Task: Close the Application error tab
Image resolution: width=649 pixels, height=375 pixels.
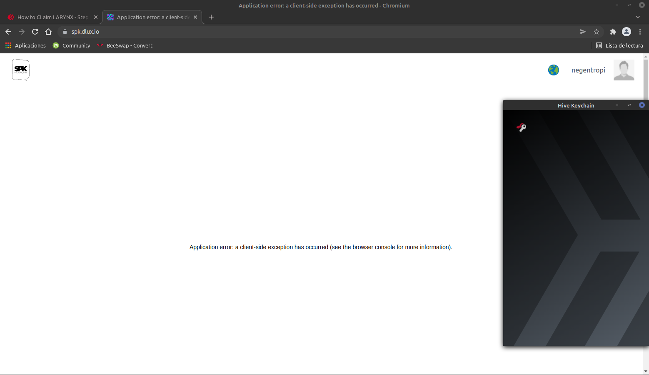Action: (195, 17)
